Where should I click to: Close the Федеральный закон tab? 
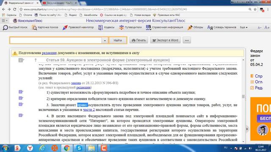[38, 3]
